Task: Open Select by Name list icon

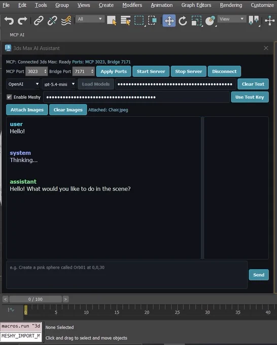Action: [126, 21]
